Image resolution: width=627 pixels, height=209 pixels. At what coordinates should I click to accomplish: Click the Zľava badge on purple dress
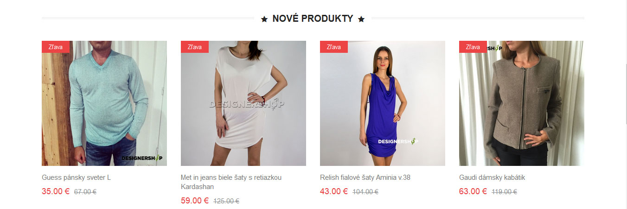[334, 47]
